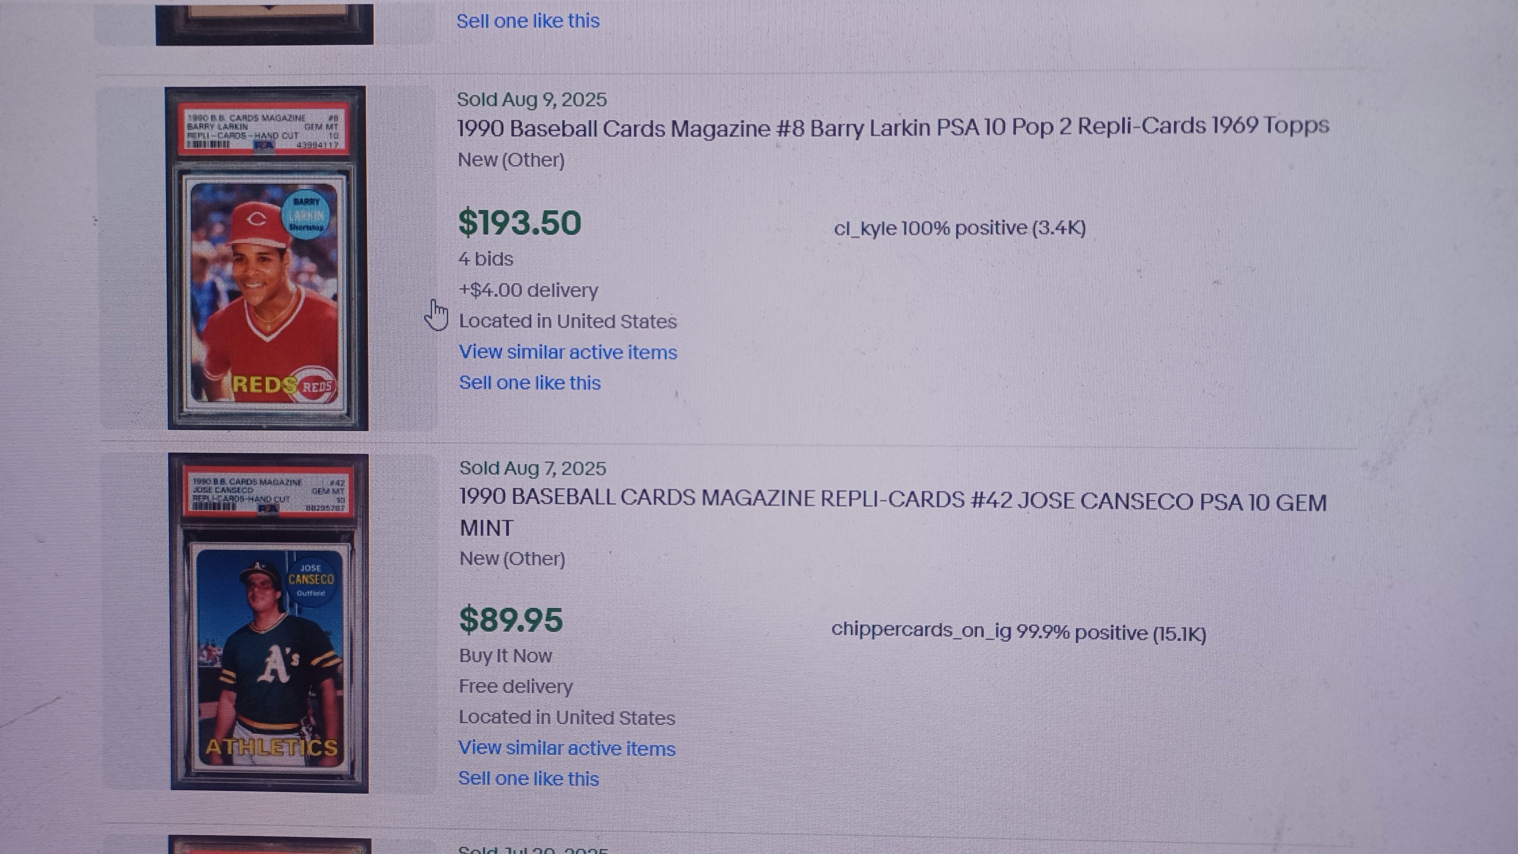Click the 'Sold Aug 9, 2025' label
Screen dimensions: 1518x854
(532, 99)
